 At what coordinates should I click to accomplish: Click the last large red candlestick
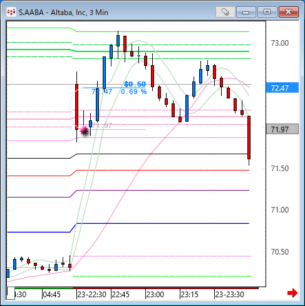click(x=249, y=137)
